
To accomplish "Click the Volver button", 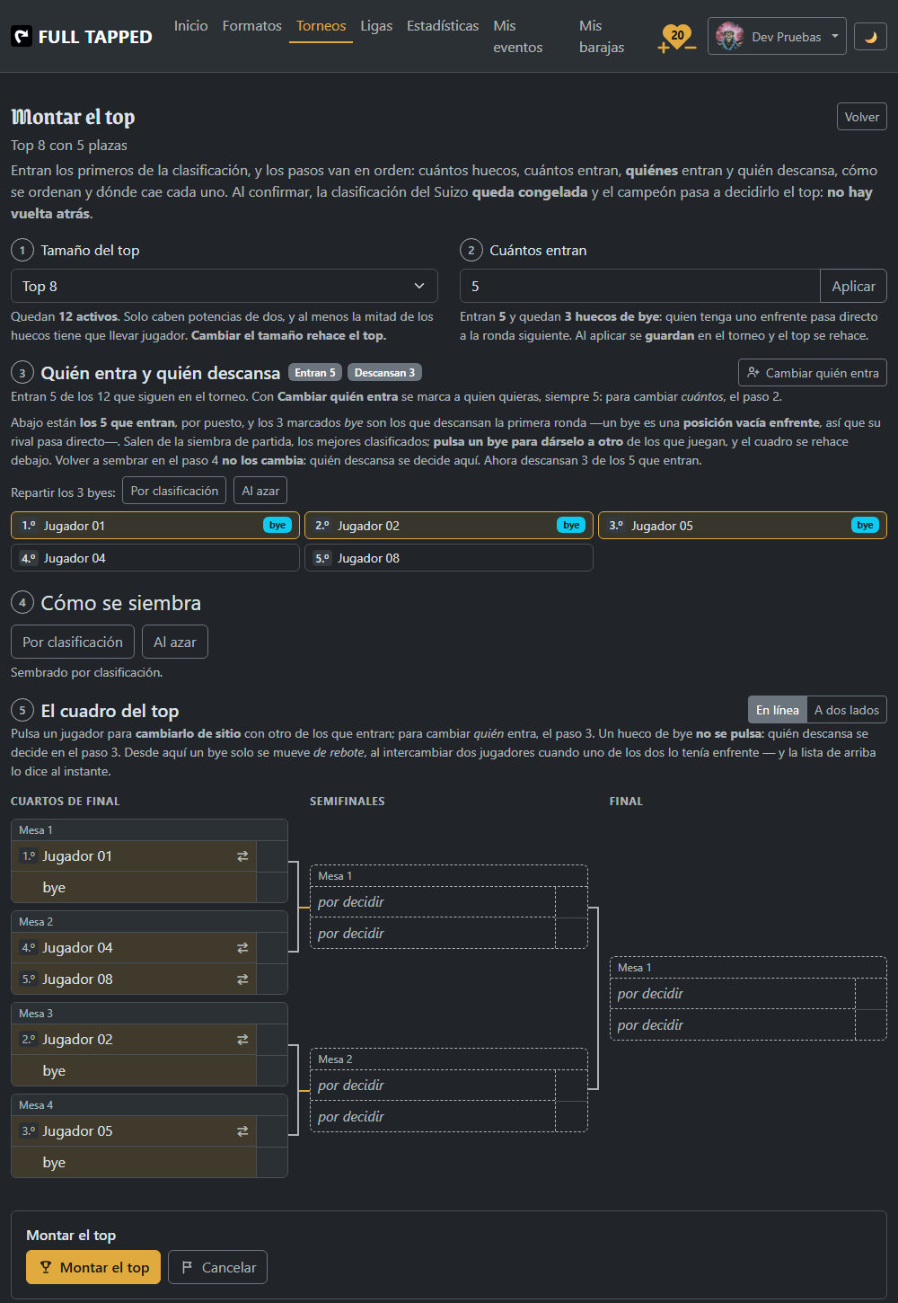I will (862, 117).
